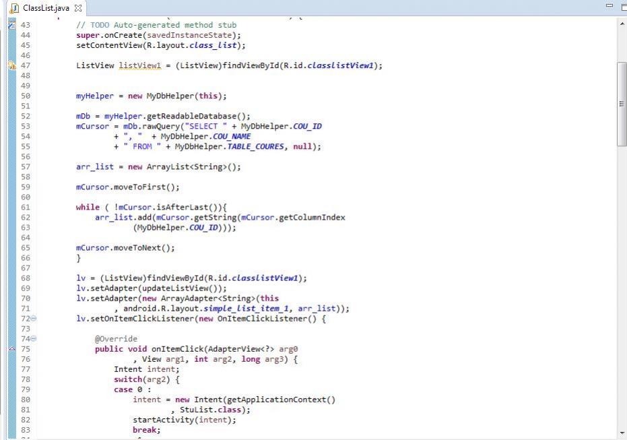This screenshot has height=440, width=627.
Task: Click StuList.class on line 81
Action: (211, 410)
